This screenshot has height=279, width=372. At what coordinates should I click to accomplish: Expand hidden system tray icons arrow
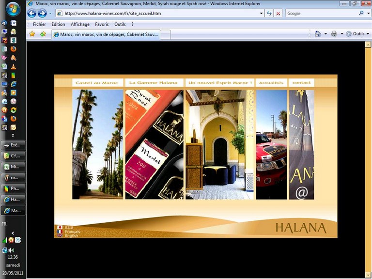[13, 233]
